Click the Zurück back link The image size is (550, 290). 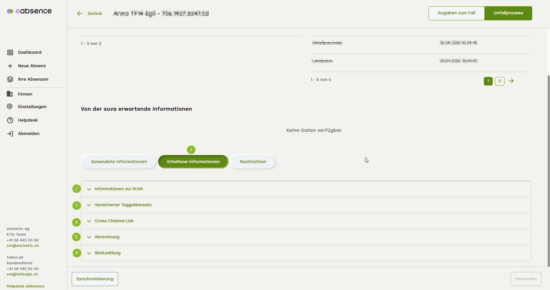pos(90,13)
